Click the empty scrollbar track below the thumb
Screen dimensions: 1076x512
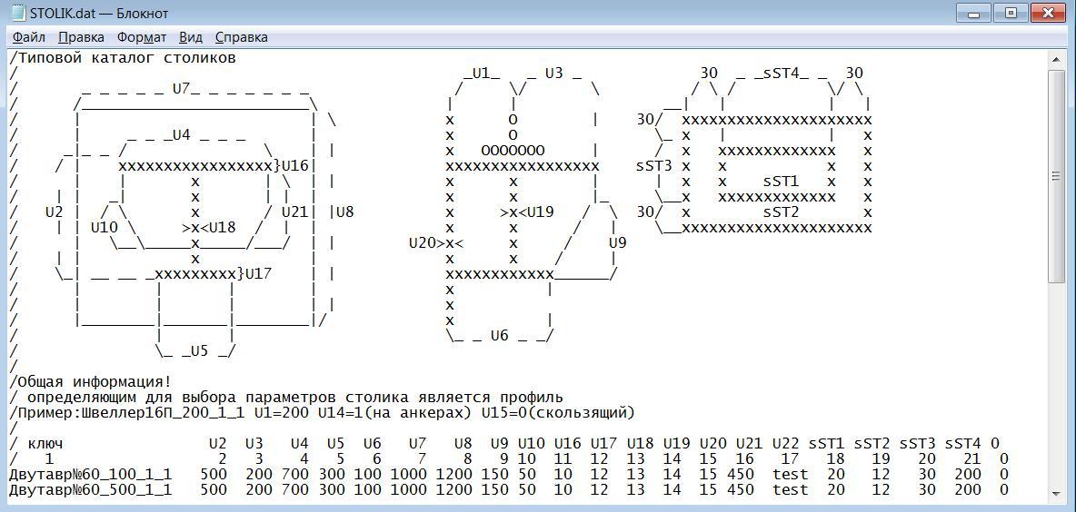click(1056, 381)
